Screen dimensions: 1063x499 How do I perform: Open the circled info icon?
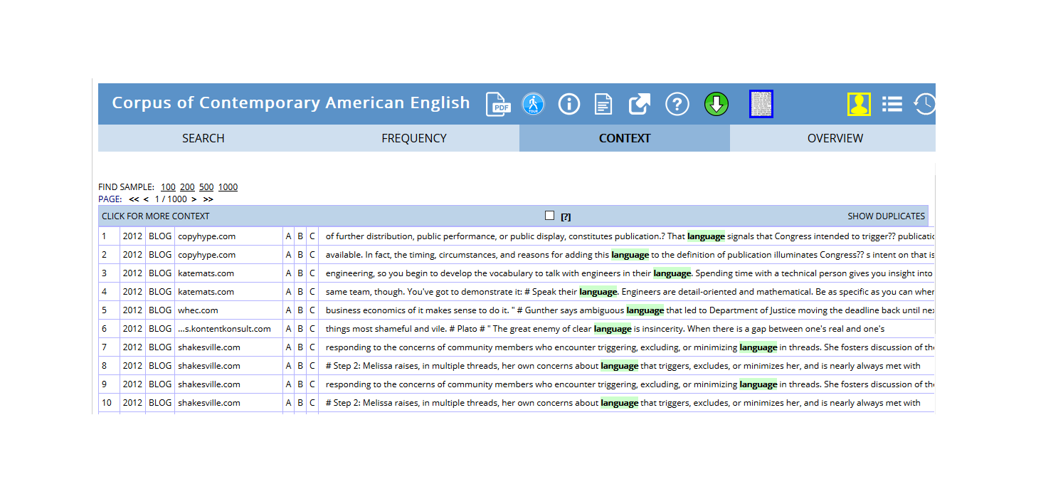coord(569,105)
